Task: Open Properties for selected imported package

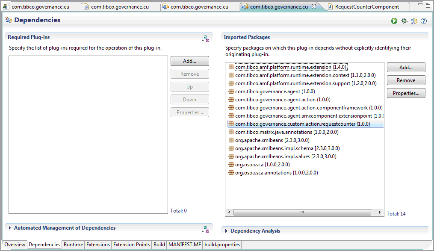Action: point(406,93)
